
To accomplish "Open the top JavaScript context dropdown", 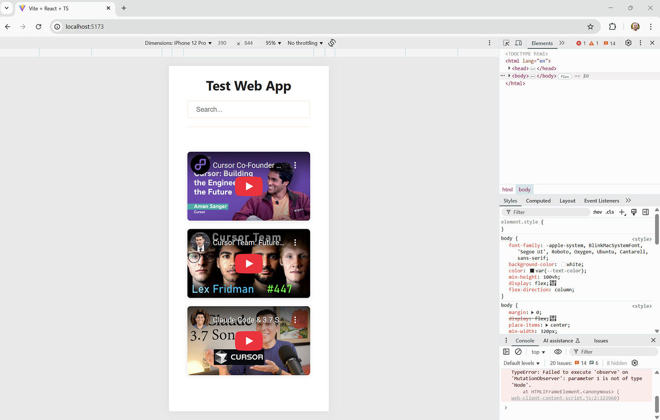I will click(x=538, y=352).
